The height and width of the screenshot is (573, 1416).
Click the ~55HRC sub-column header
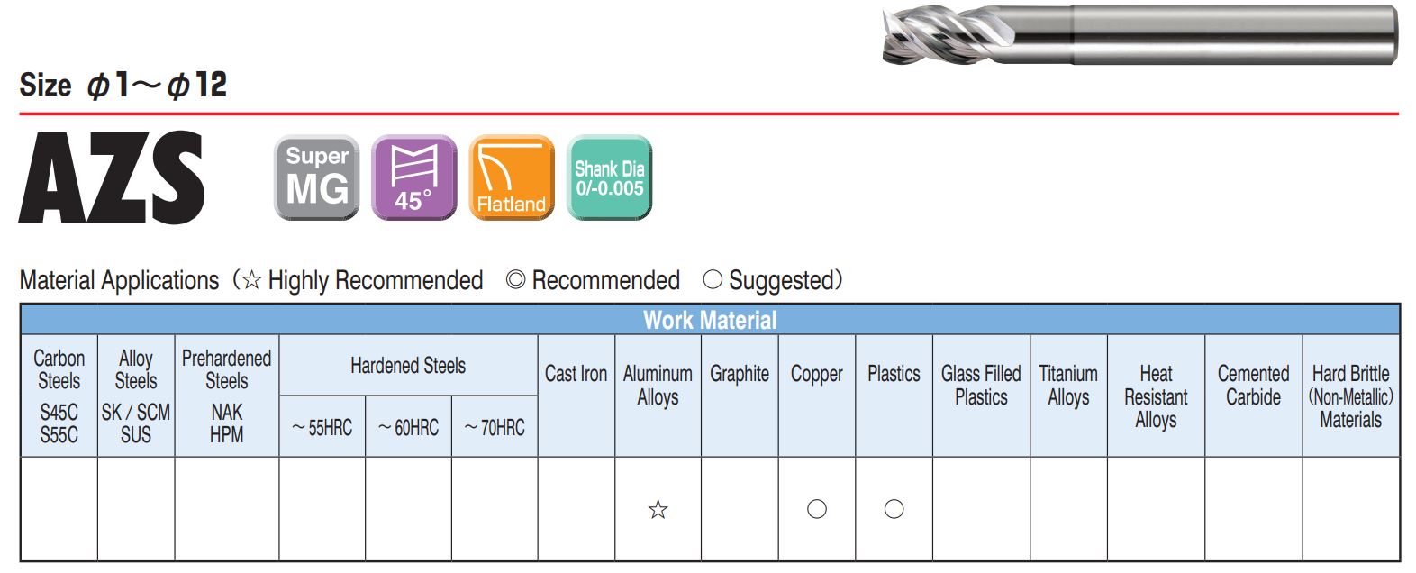pyautogui.click(x=322, y=427)
